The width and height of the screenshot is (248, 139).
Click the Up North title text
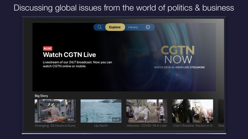[x=101, y=126]
